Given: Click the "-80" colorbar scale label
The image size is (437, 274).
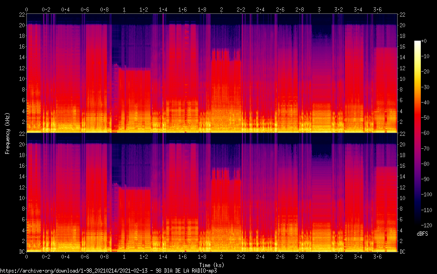Looking at the screenshot, I should coord(425,164).
